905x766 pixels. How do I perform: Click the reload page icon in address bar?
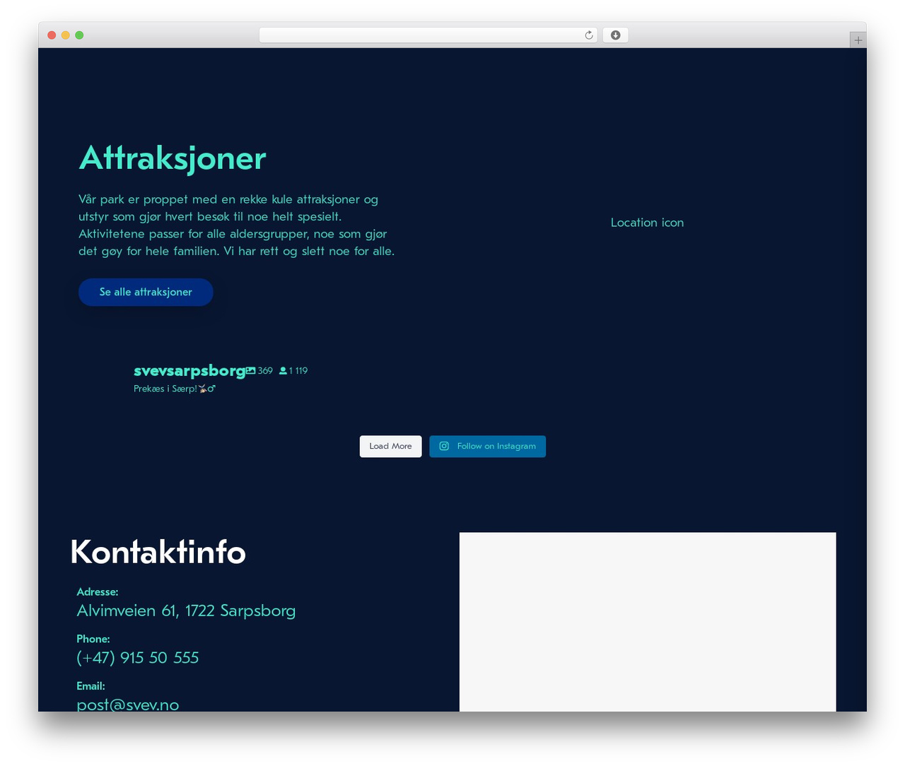click(588, 35)
